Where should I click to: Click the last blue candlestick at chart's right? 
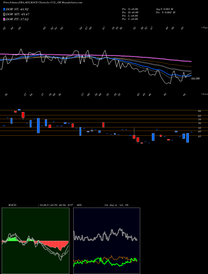click(188, 138)
